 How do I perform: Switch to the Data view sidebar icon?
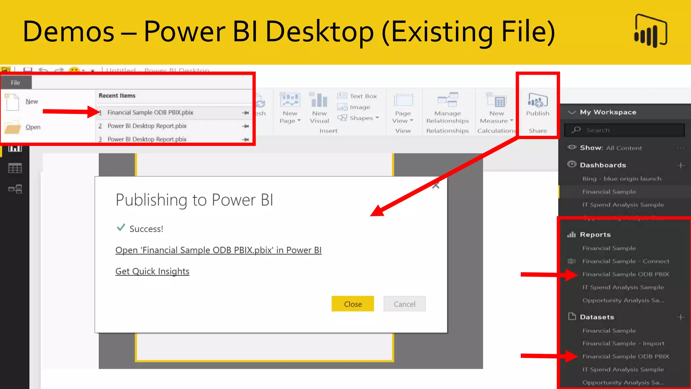pos(15,168)
